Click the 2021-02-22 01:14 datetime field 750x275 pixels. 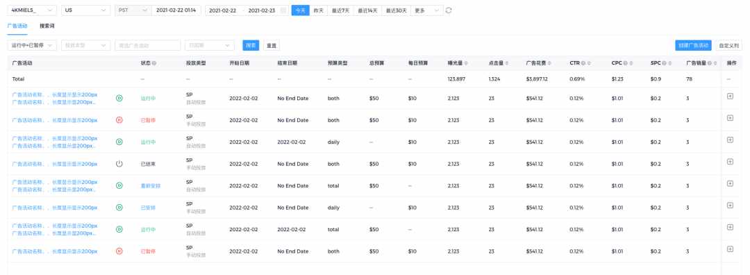(x=176, y=10)
